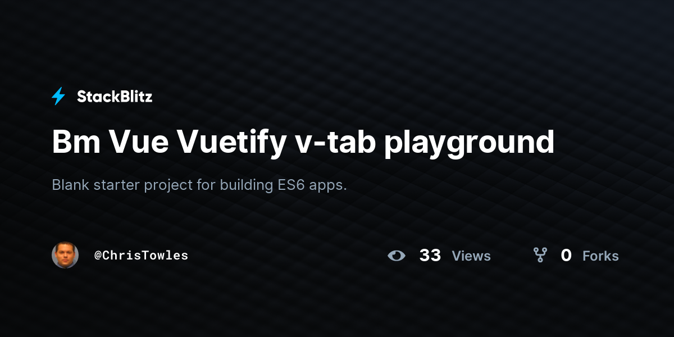Image resolution: width=674 pixels, height=337 pixels.
Task: Select the project description about ES6 apps
Action: click(x=199, y=185)
